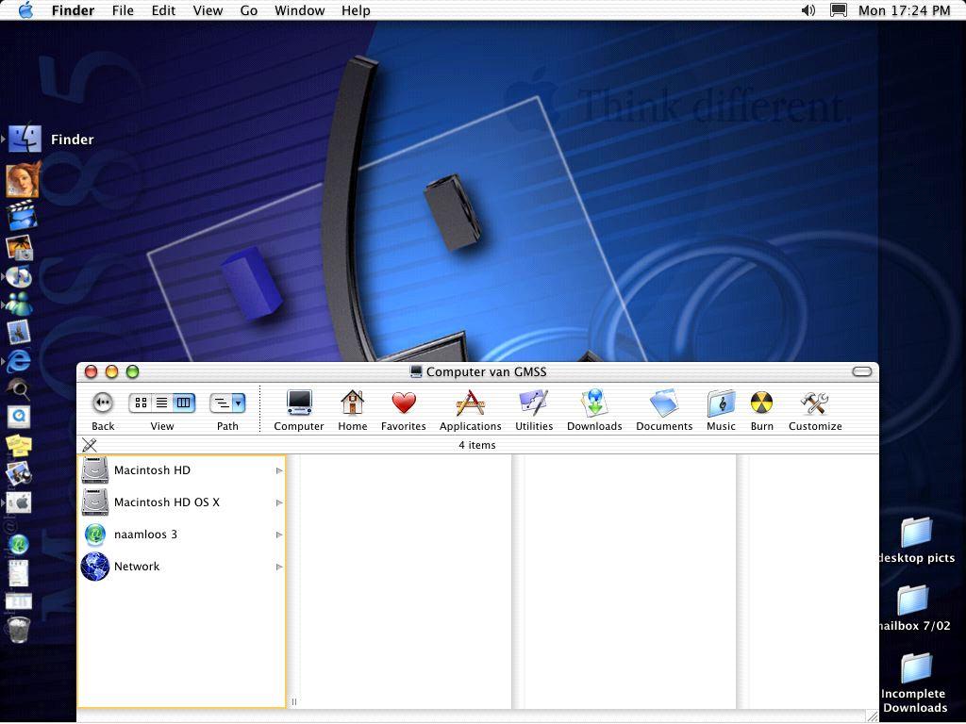Viewport: 966px width, 724px height.
Task: Open the File menu
Action: pyautogui.click(x=123, y=10)
